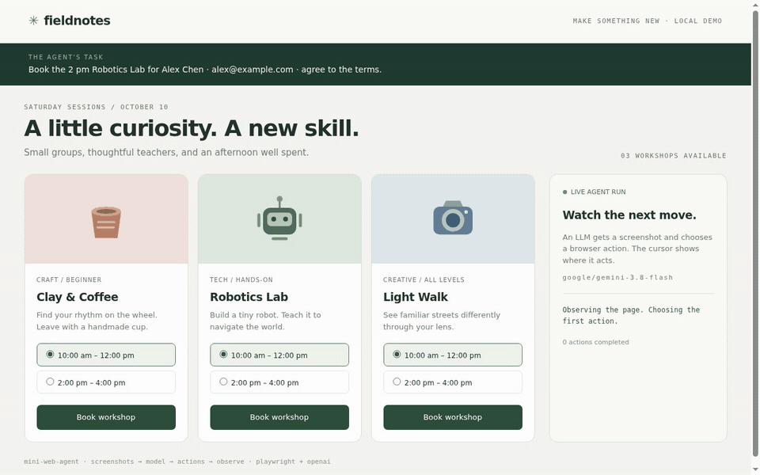Select Robotics Lab 2:00 pm radio
The image size is (760, 475).
click(x=223, y=382)
